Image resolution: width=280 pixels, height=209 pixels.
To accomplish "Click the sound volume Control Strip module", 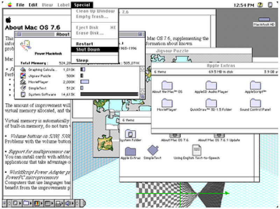I will 68,203.
